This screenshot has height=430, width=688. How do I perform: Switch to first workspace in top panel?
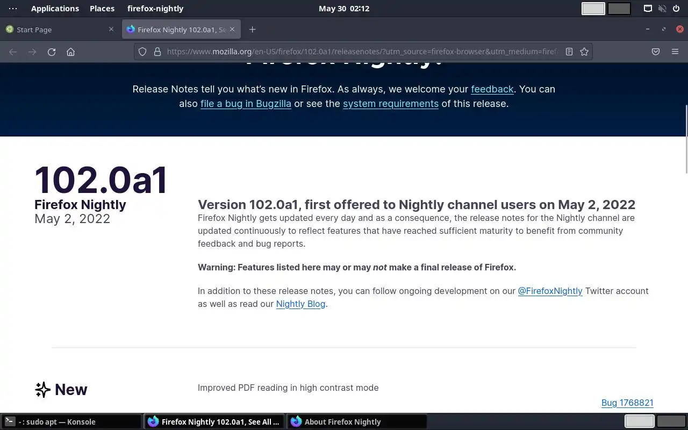(x=593, y=9)
